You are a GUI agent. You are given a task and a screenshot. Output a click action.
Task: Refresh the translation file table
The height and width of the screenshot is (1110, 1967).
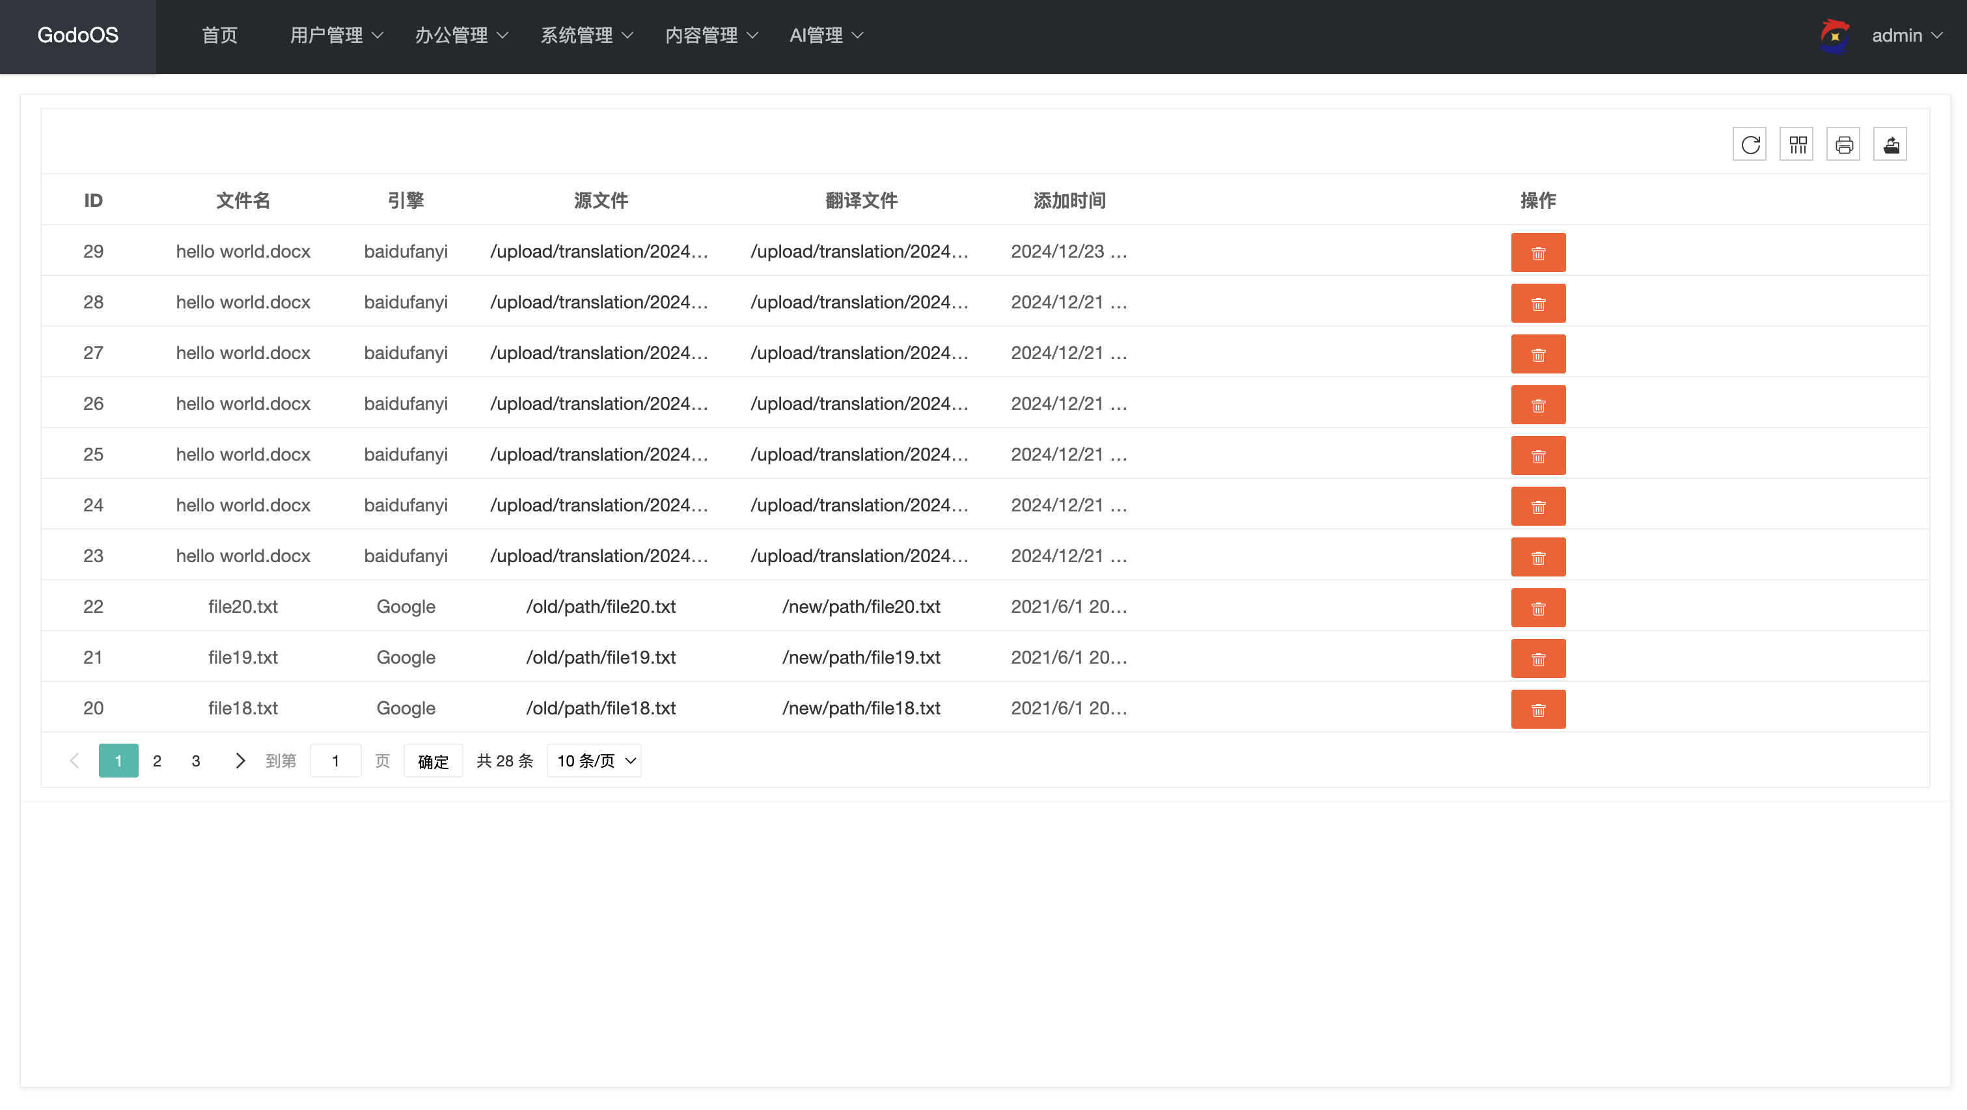1750,144
